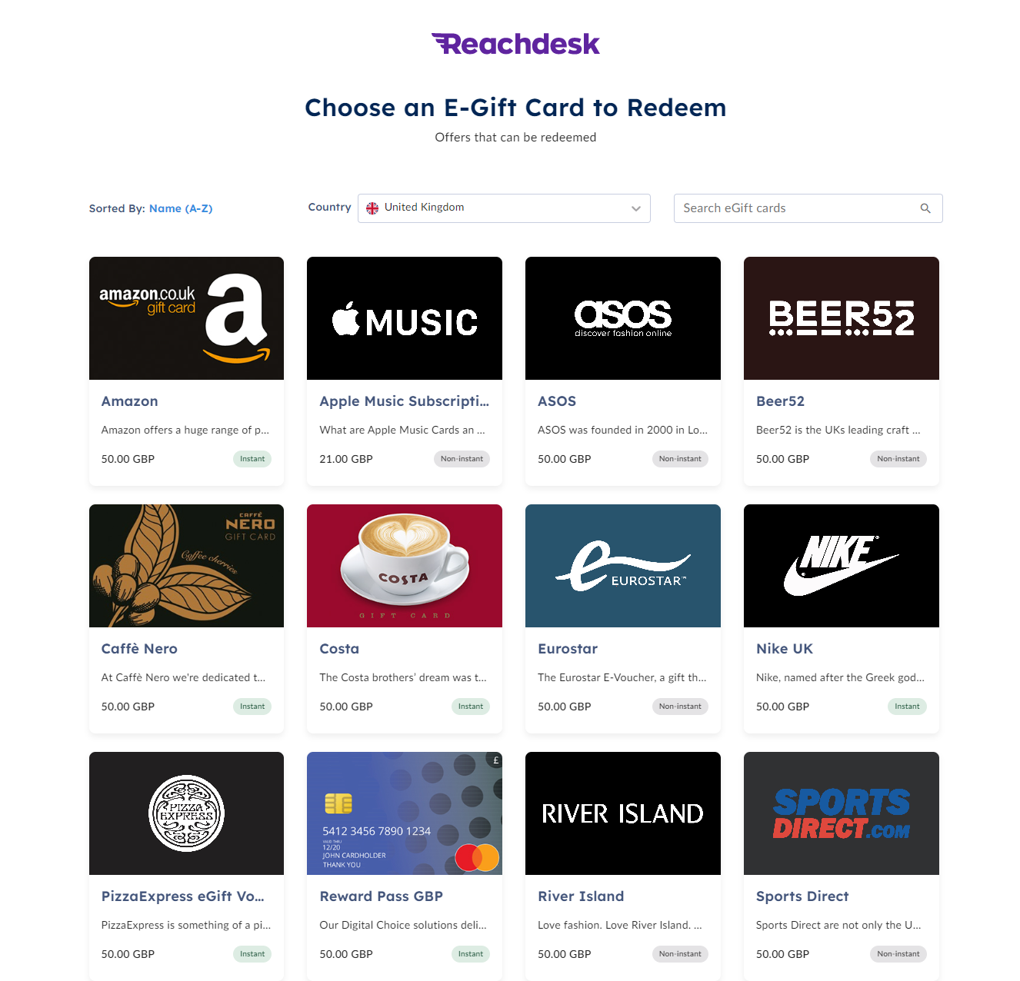The height and width of the screenshot is (981, 1020).
Task: Change the Name (A-Z) sort order
Action: (x=181, y=208)
